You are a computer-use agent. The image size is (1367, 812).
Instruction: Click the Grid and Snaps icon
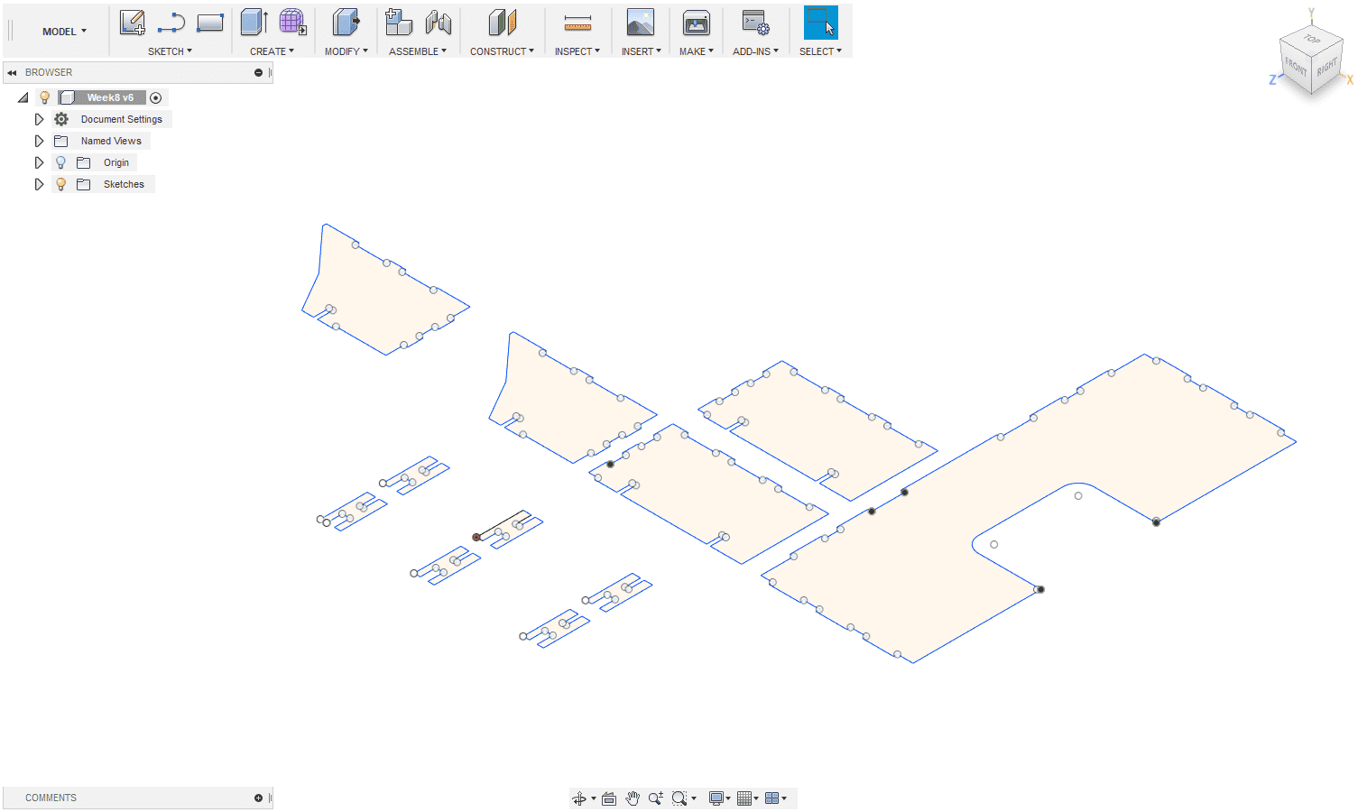tap(744, 798)
